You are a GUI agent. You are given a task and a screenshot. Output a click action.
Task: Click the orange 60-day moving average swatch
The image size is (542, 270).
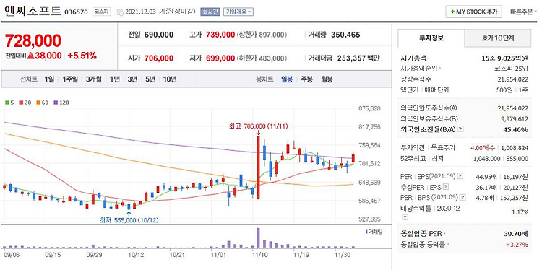pos(38,103)
